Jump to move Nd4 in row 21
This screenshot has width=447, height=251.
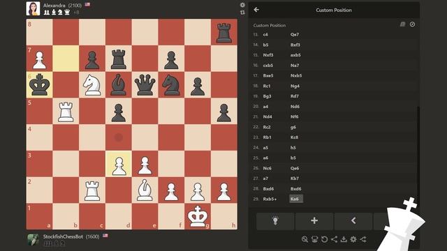(x=268, y=116)
